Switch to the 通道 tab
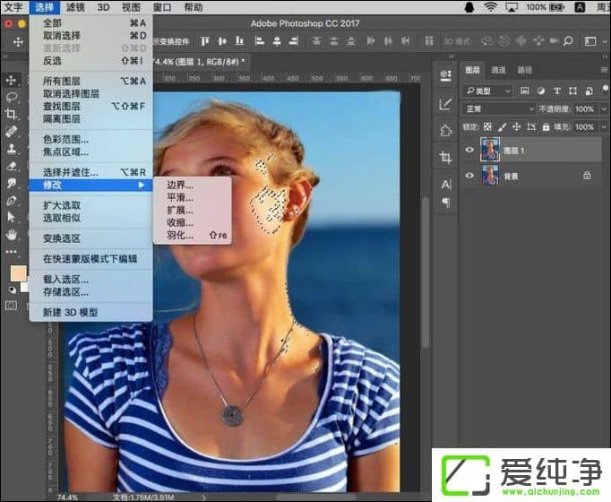 pyautogui.click(x=499, y=70)
